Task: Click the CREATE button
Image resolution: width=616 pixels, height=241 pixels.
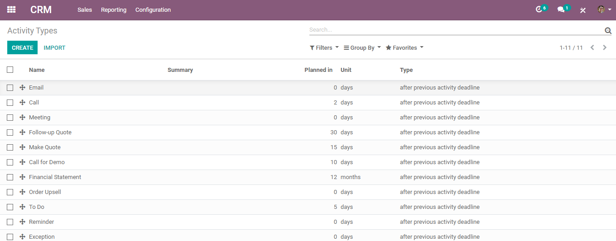Action: 23,47
